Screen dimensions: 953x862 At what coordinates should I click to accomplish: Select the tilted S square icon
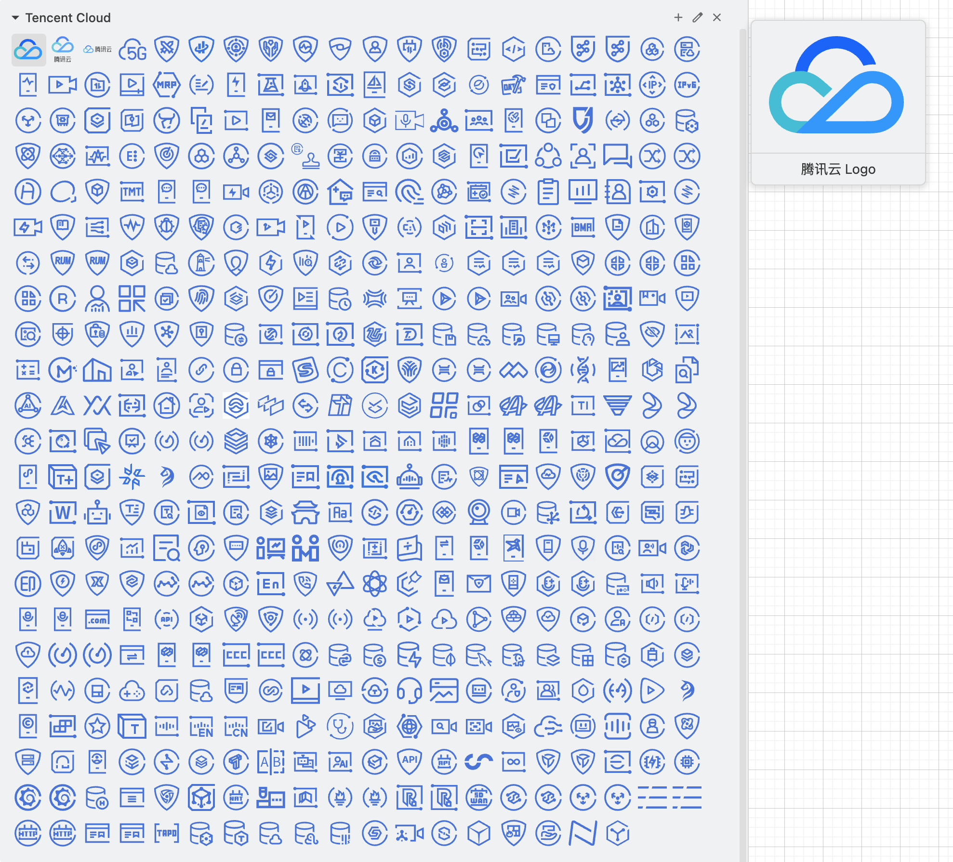click(305, 370)
